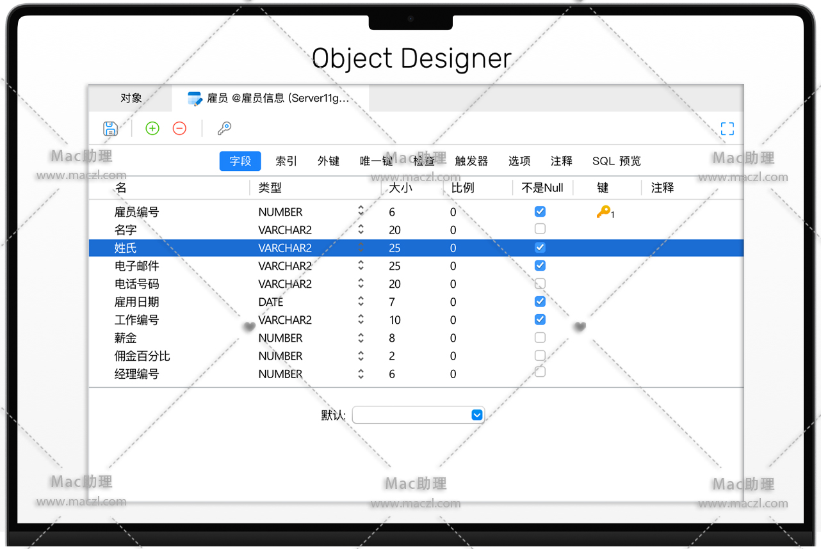Switch to the 索引 tab
This screenshot has width=821, height=549.
[x=286, y=161]
